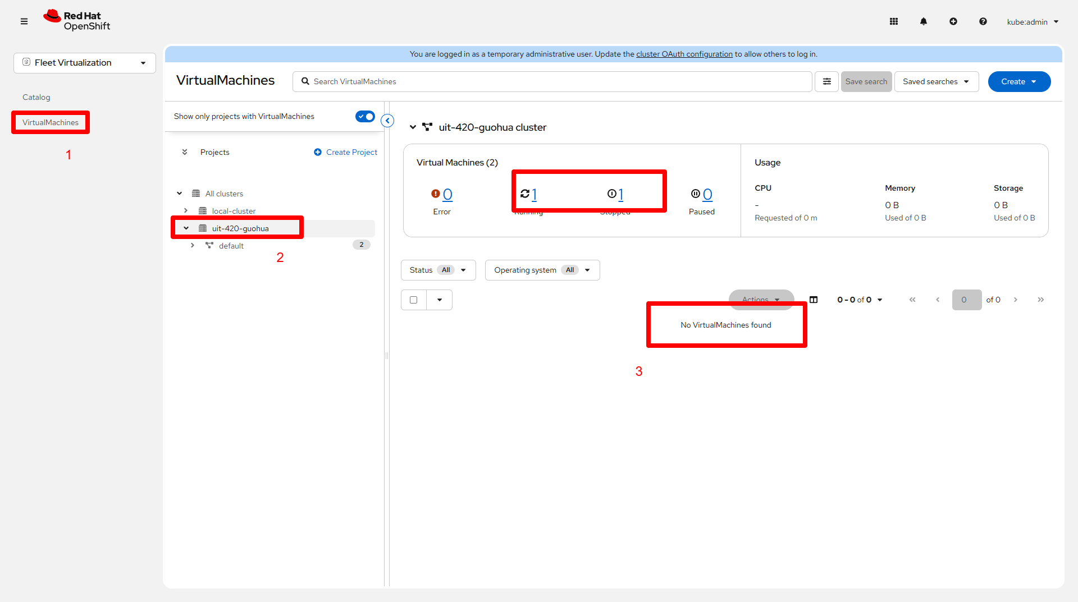Go to the next page

point(1016,300)
